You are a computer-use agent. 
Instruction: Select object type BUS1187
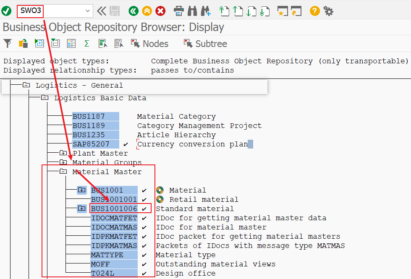(x=96, y=116)
